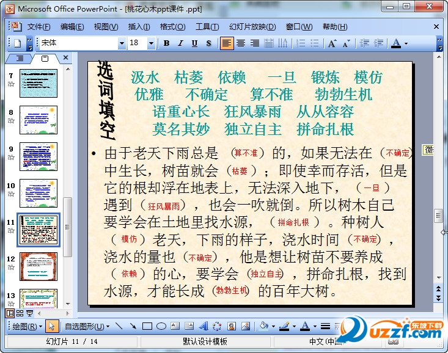The image size is (448, 353).
Task: Open the 绘图(R) drawing menu
Action: coord(27,326)
